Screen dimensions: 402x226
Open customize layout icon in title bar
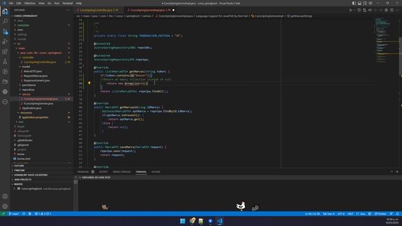[x=371, y=3]
